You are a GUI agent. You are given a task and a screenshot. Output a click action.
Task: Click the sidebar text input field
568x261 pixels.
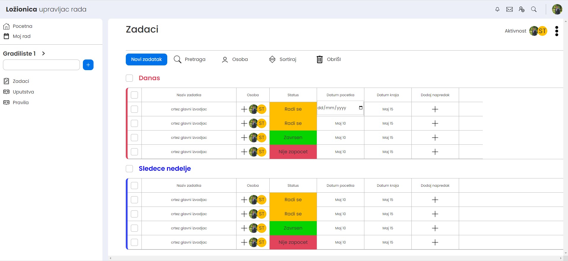point(41,65)
